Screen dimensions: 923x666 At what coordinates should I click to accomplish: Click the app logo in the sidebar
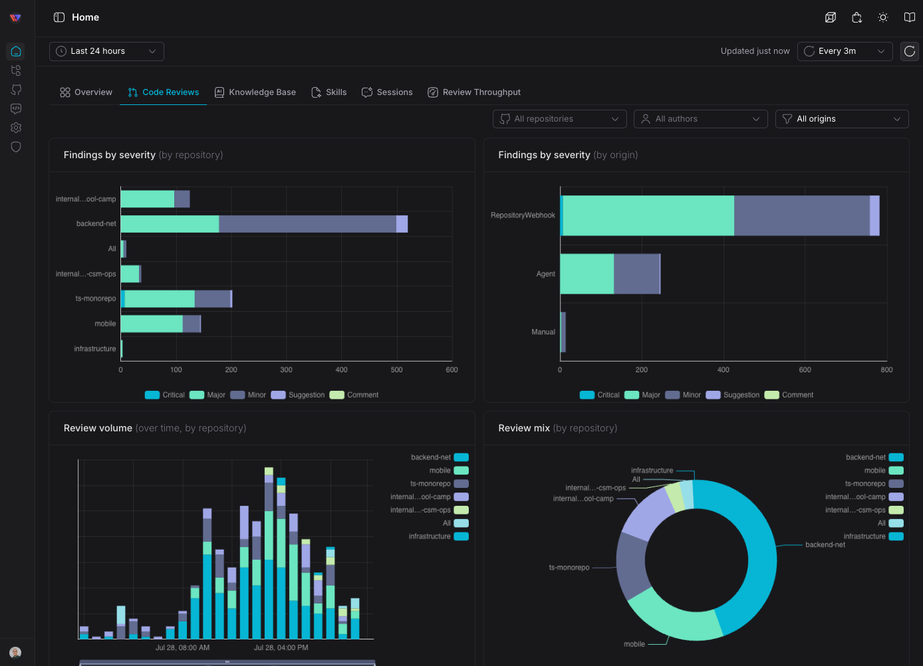point(15,18)
